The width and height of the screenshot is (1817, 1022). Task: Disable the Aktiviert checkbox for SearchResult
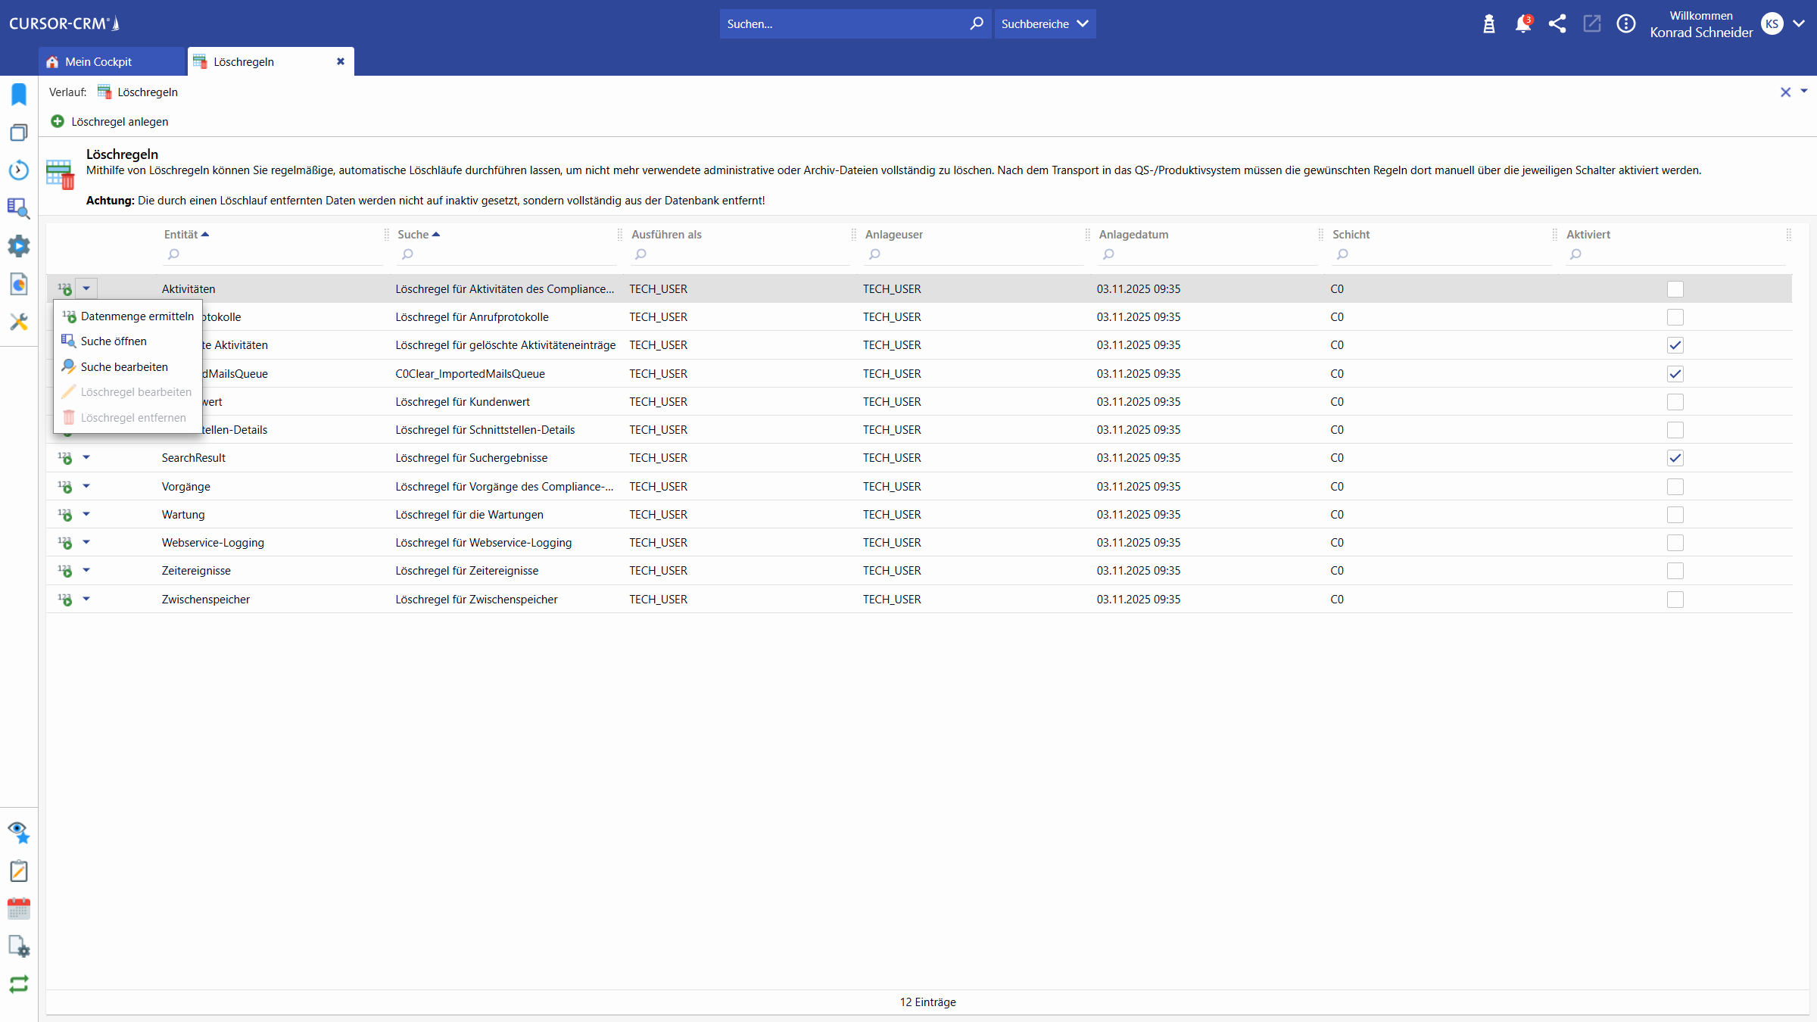click(x=1675, y=458)
